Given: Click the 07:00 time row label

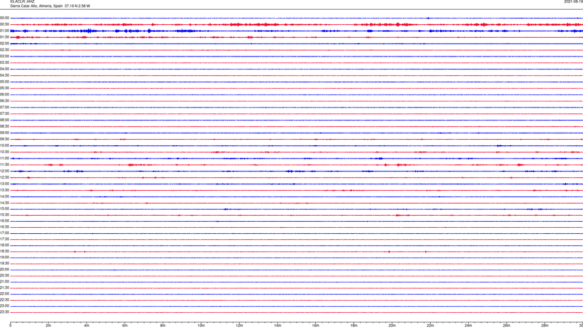Looking at the screenshot, I should coord(4,107).
